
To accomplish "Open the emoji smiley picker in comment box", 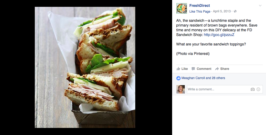I will [x=258, y=89].
